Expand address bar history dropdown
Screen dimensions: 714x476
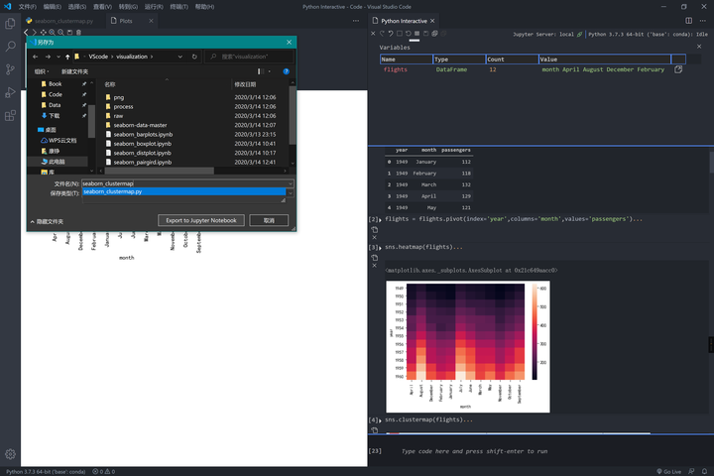tap(180, 57)
